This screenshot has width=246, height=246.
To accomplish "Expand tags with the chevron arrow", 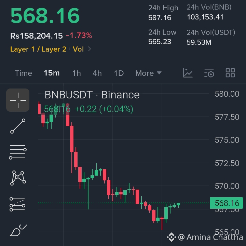I will [x=90, y=49].
